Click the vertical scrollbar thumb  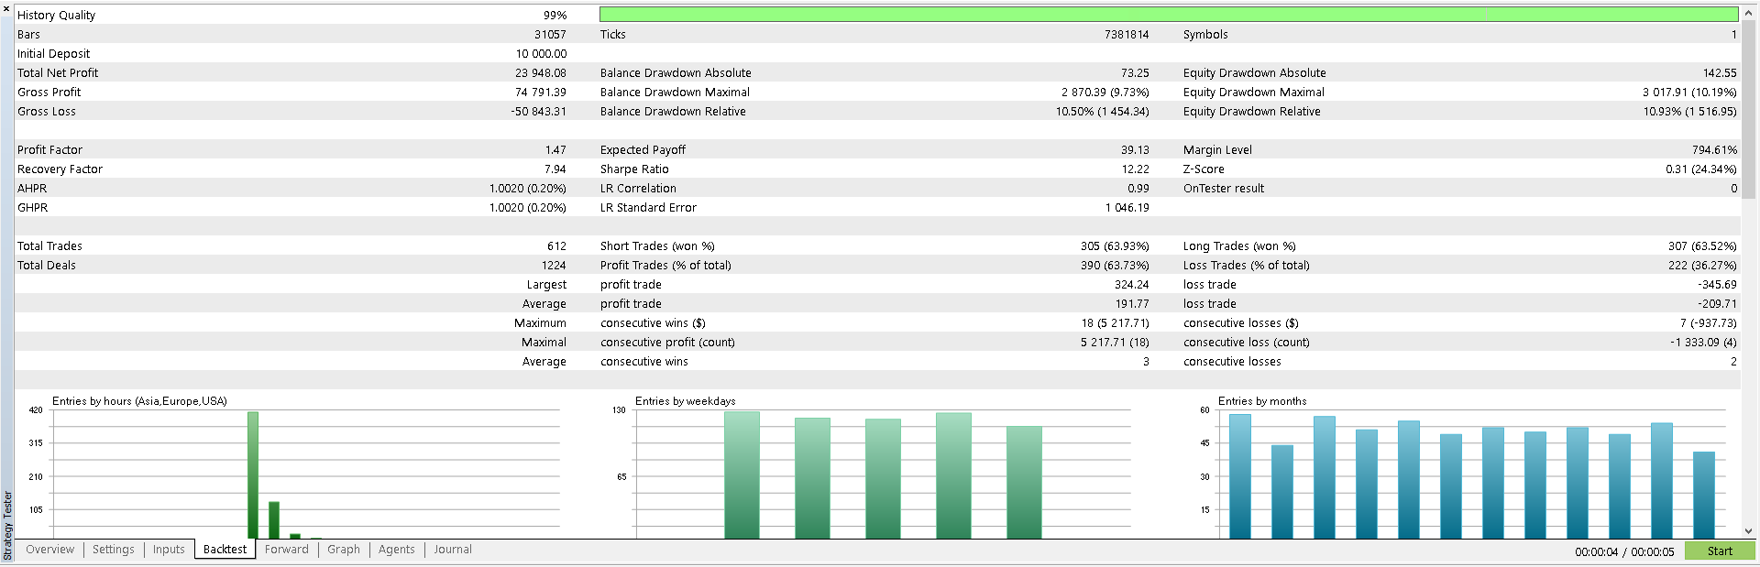1748,110
